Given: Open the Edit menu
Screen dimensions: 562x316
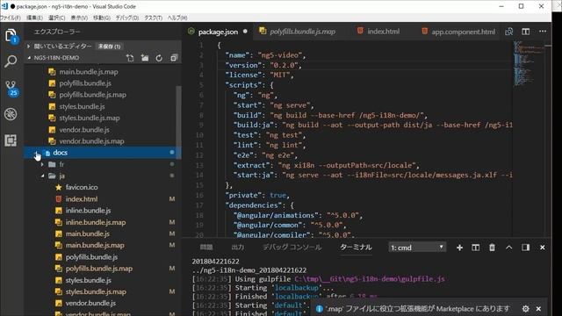Looking at the screenshot, I should (34, 18).
